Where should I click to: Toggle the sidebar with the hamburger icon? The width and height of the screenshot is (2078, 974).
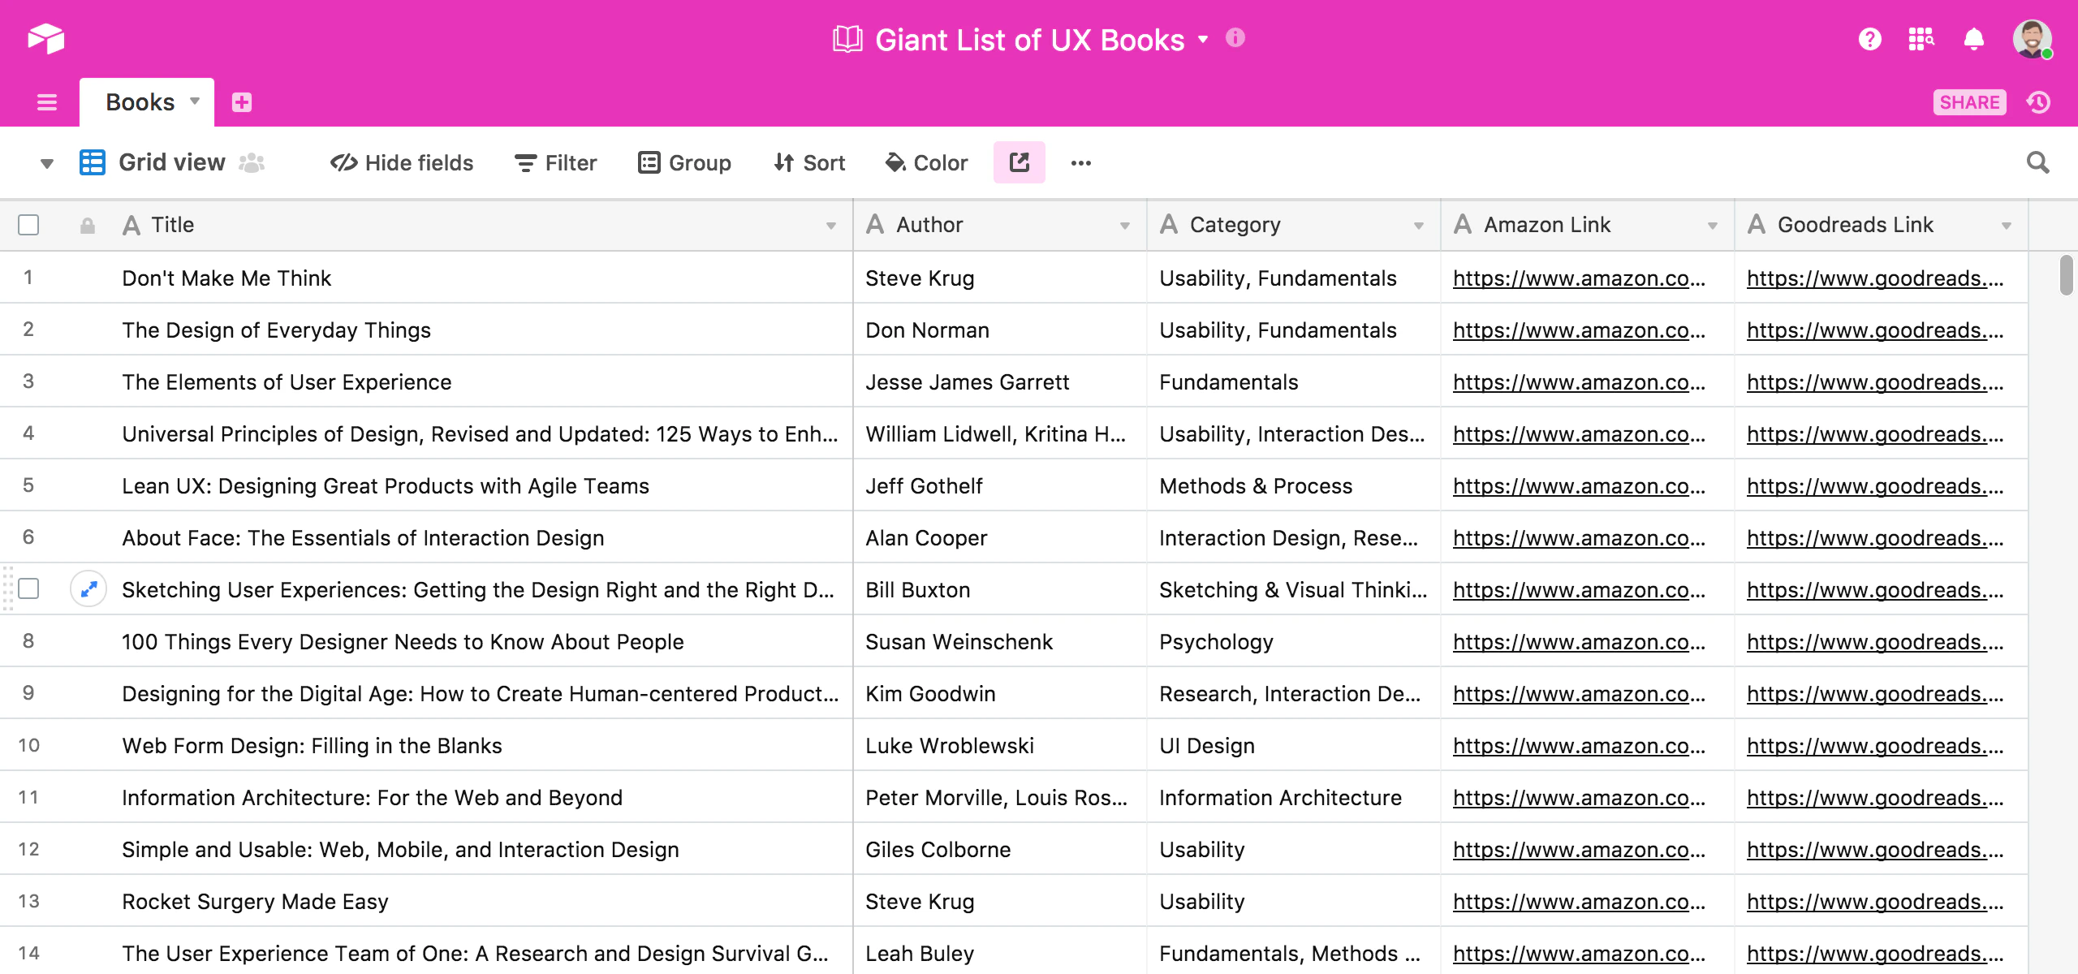click(x=46, y=101)
